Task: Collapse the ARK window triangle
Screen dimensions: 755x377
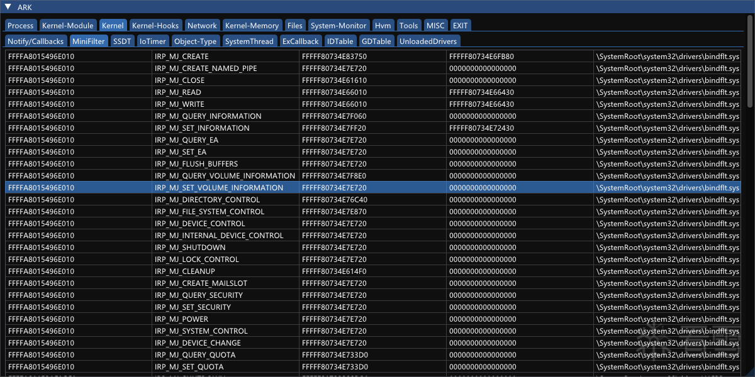Action: (8, 8)
